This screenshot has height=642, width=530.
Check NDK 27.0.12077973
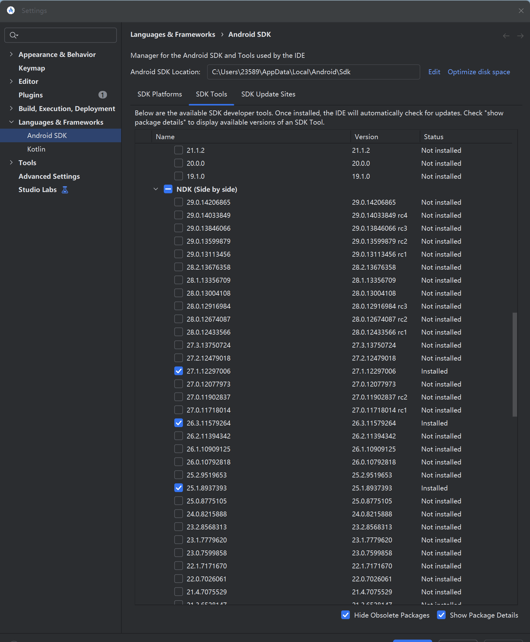coord(179,384)
